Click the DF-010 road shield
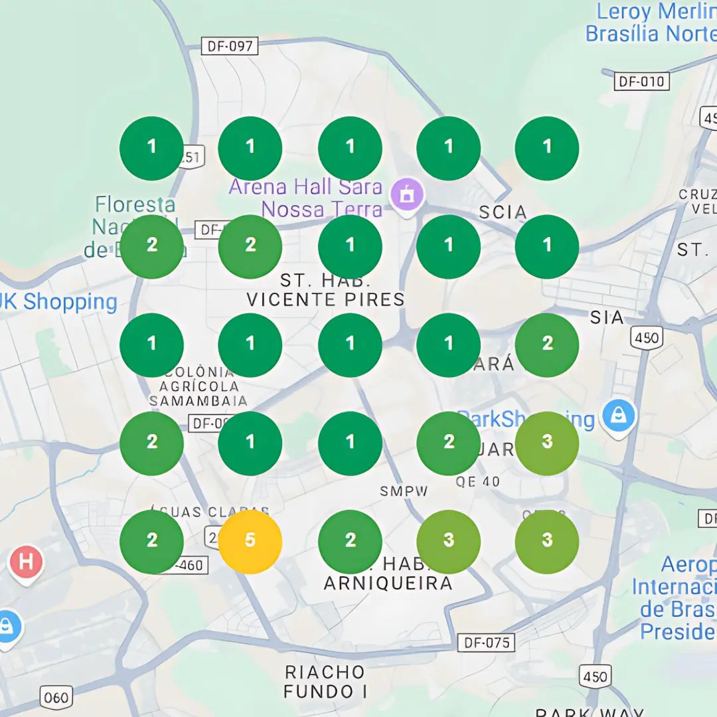 (x=641, y=82)
